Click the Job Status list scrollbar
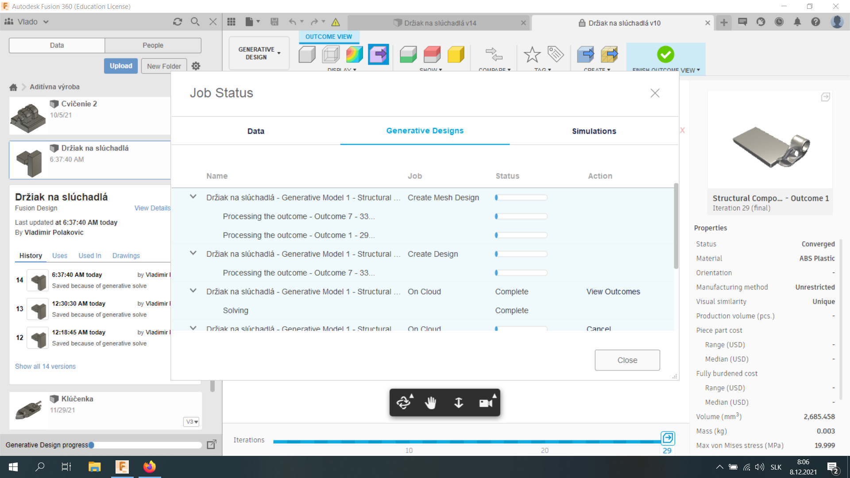Image resolution: width=850 pixels, height=478 pixels. coord(676,226)
